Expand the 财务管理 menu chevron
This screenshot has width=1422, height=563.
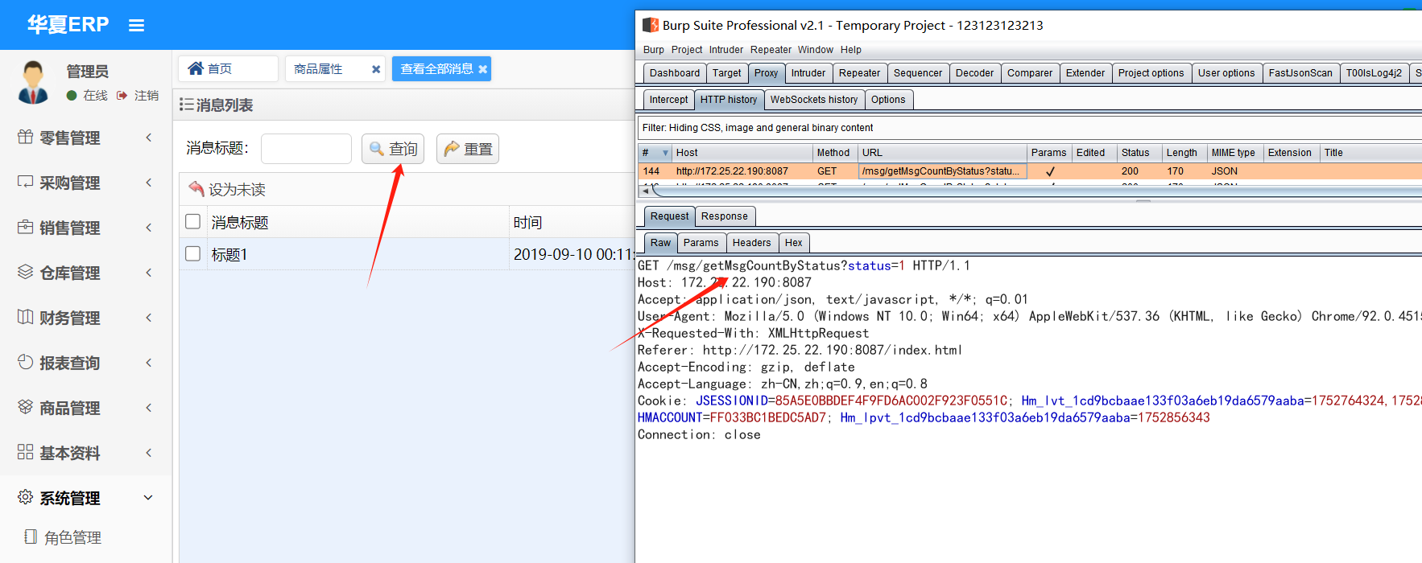(x=149, y=318)
